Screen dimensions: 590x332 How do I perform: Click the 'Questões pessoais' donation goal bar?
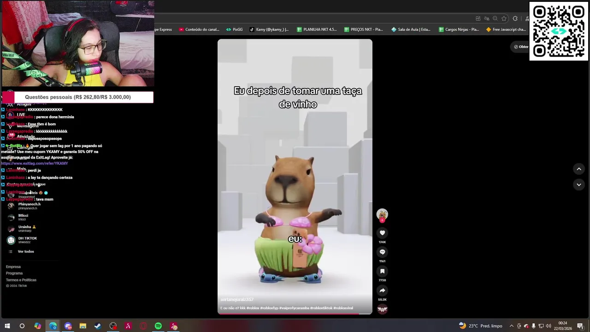tap(77, 97)
